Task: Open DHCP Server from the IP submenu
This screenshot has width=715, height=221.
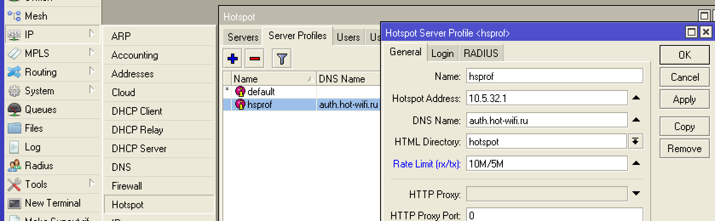Action: click(159, 149)
